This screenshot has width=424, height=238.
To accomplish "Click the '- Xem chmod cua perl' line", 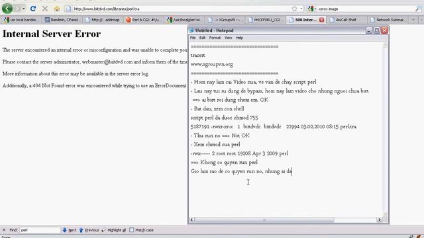I will 215,144.
